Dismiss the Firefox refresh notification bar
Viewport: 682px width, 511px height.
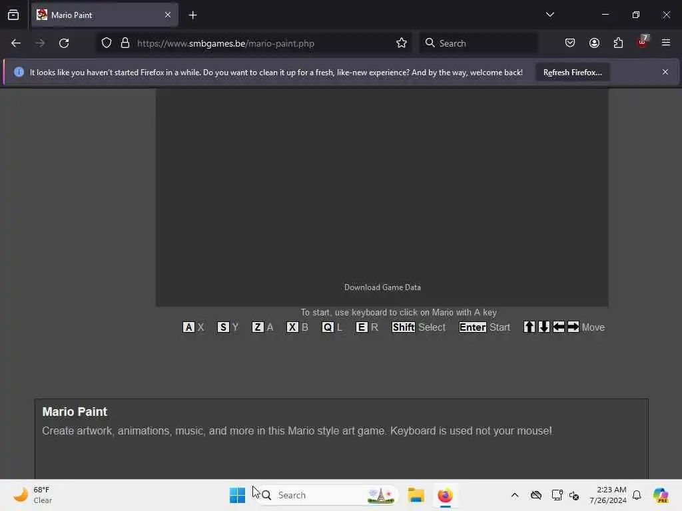(665, 72)
